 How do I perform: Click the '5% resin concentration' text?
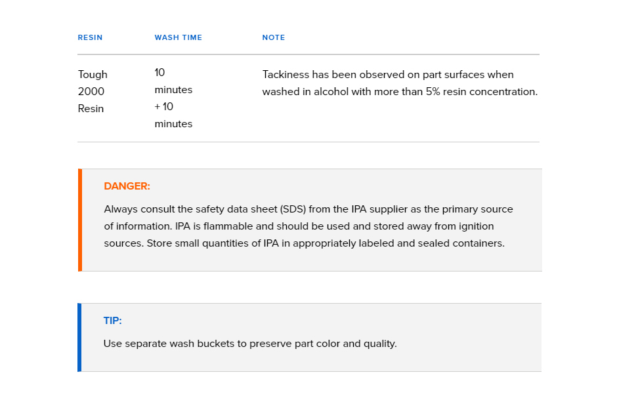482,92
